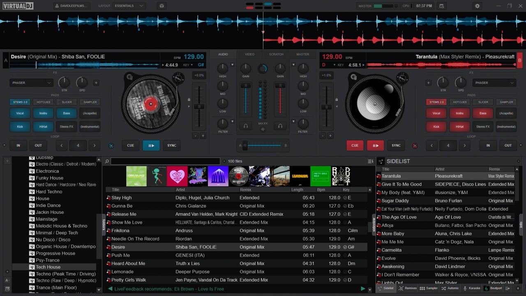Enable Instrumental pad on deck B
Viewport: 526px width, 296px height.
coord(506,127)
